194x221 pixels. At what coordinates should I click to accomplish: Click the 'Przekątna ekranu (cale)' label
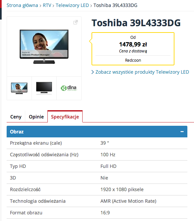pyautogui.click(x=36, y=143)
